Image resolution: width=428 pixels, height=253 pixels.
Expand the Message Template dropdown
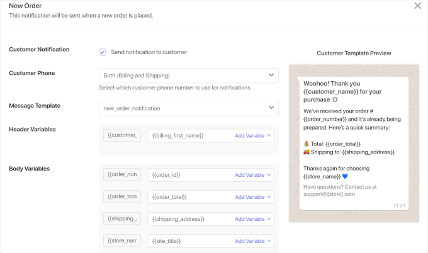[188, 108]
